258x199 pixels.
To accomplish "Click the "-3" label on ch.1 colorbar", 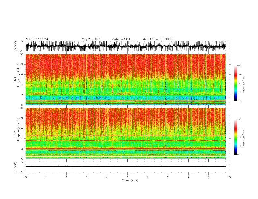I will coord(240,65).
